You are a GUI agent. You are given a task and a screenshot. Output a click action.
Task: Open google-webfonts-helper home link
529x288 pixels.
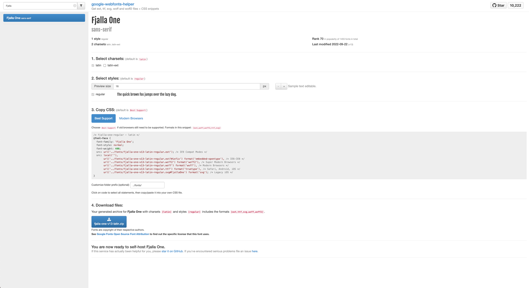pyautogui.click(x=113, y=4)
